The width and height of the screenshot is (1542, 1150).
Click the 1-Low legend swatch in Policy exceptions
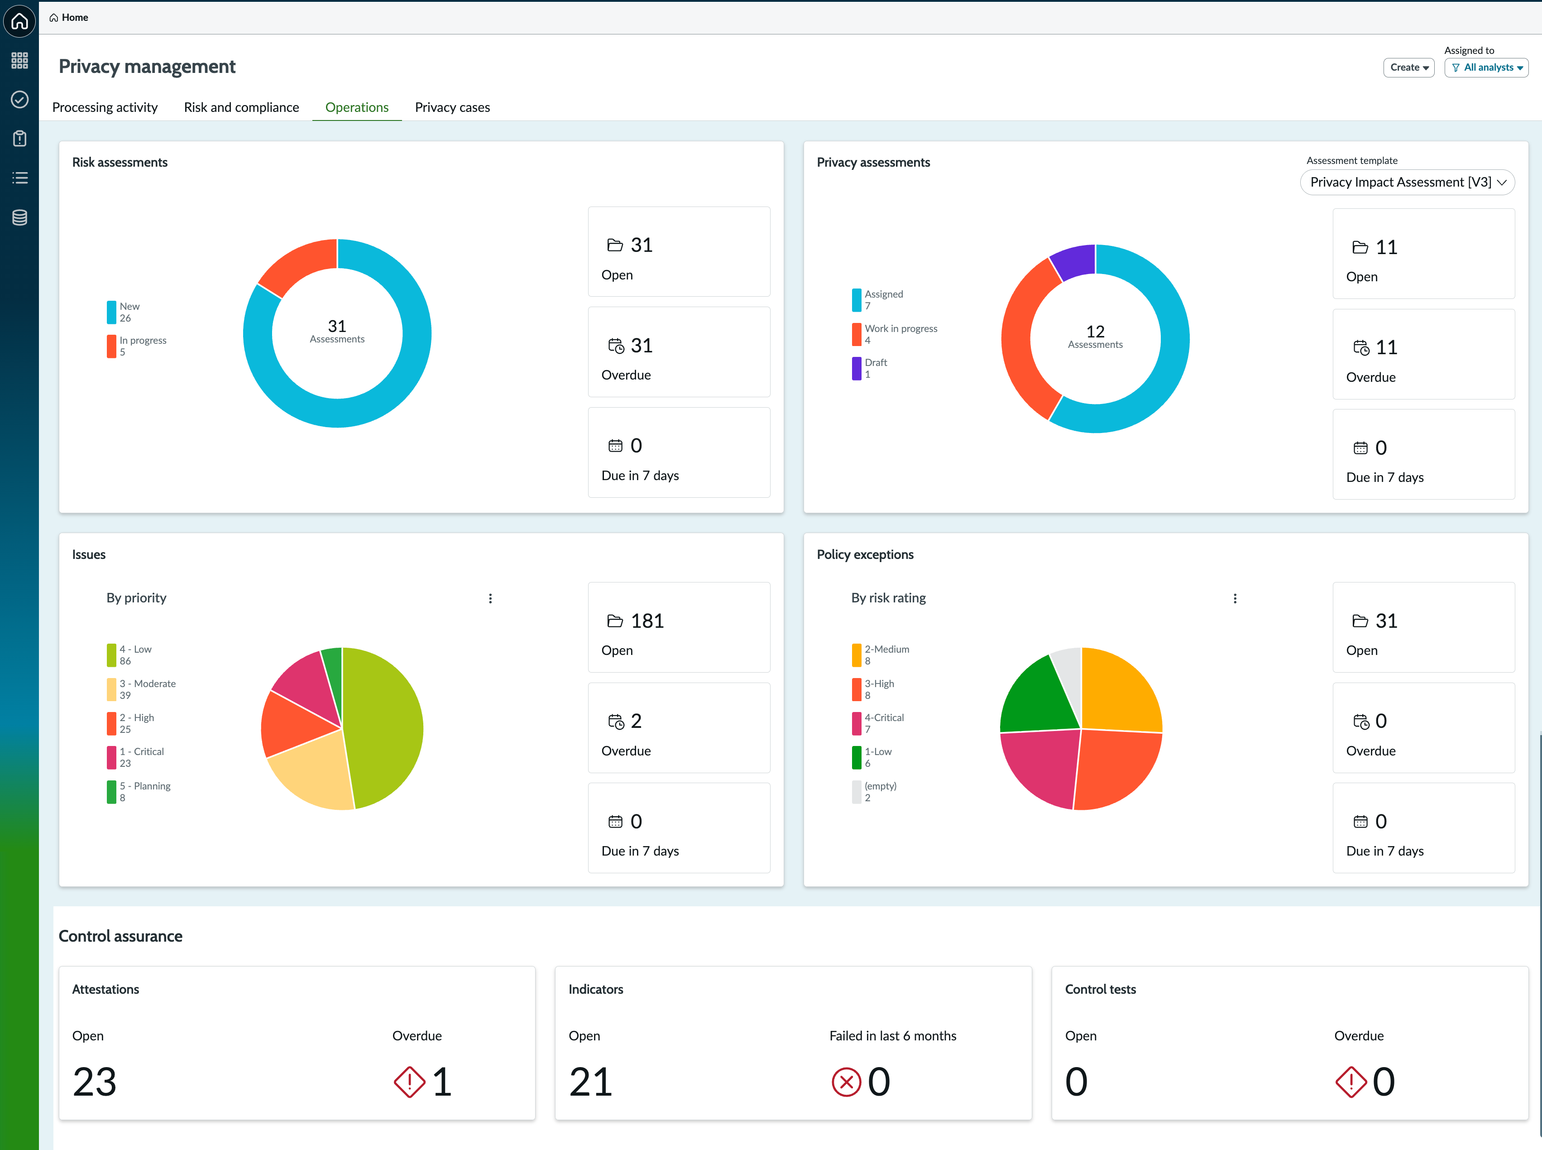click(857, 757)
